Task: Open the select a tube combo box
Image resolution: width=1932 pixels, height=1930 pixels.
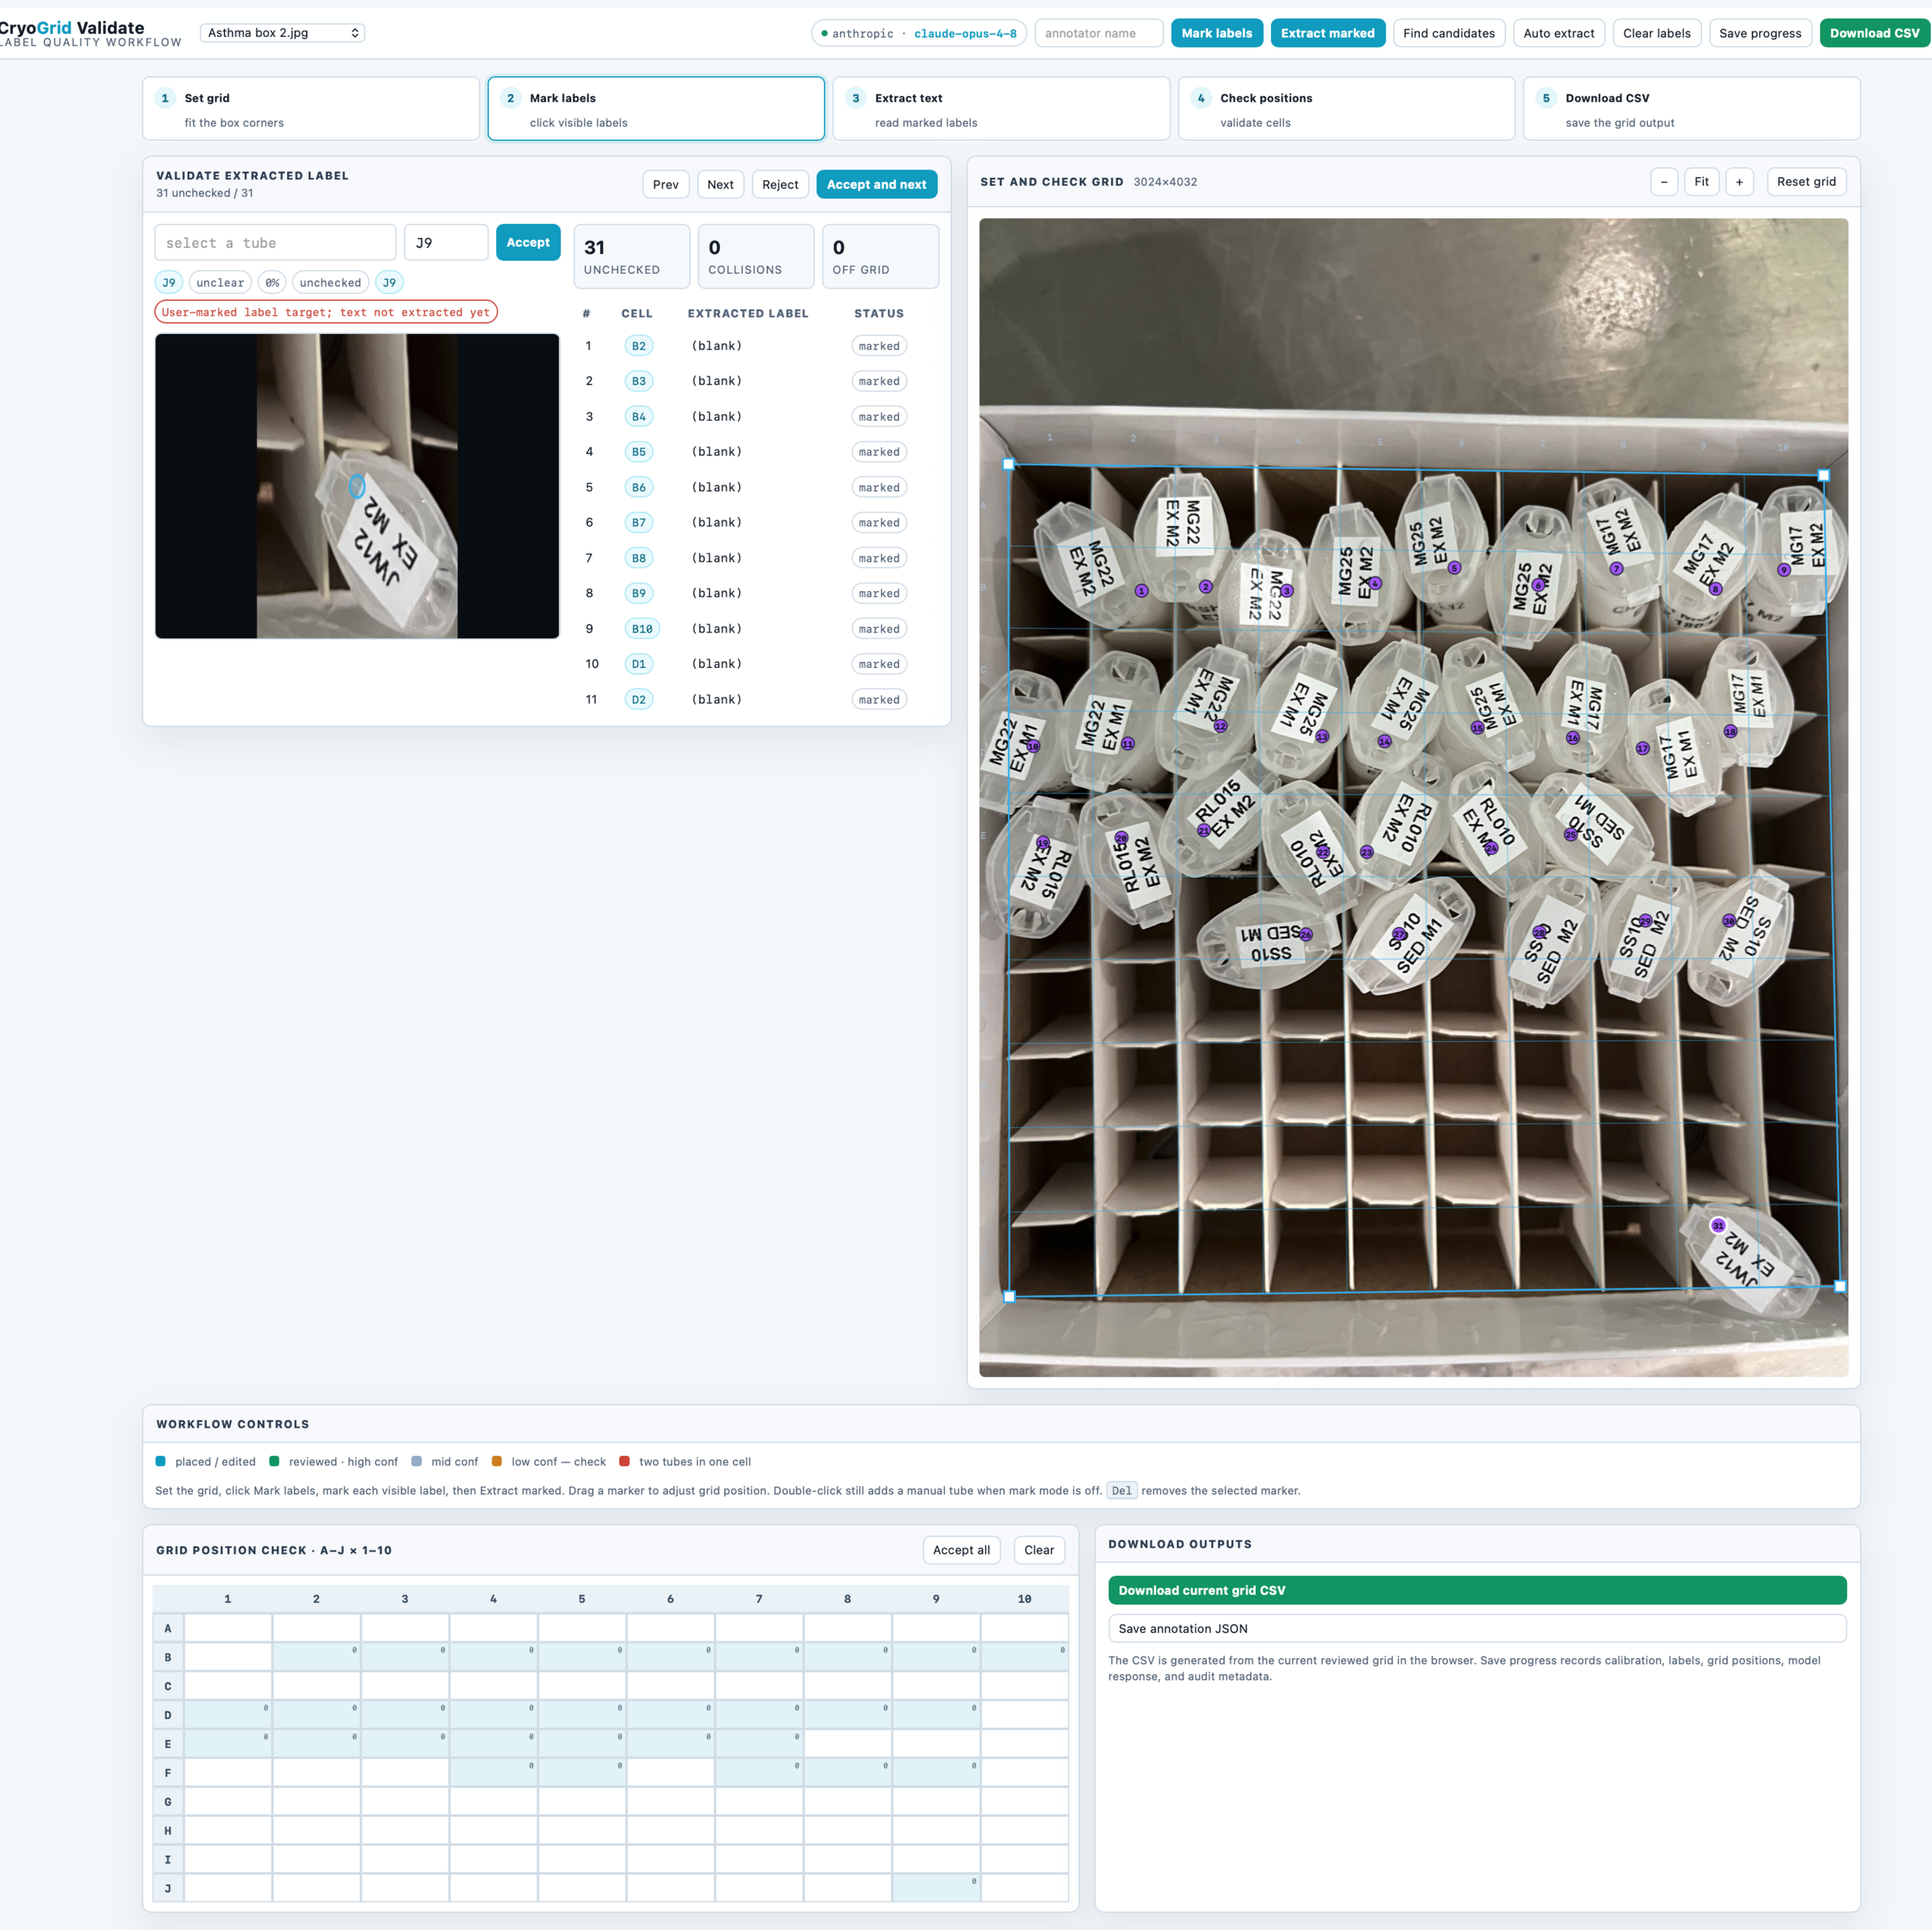Action: 275,243
